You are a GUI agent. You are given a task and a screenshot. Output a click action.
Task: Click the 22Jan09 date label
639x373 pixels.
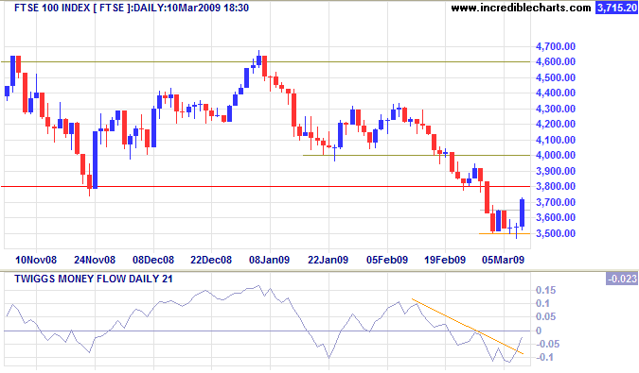click(328, 260)
